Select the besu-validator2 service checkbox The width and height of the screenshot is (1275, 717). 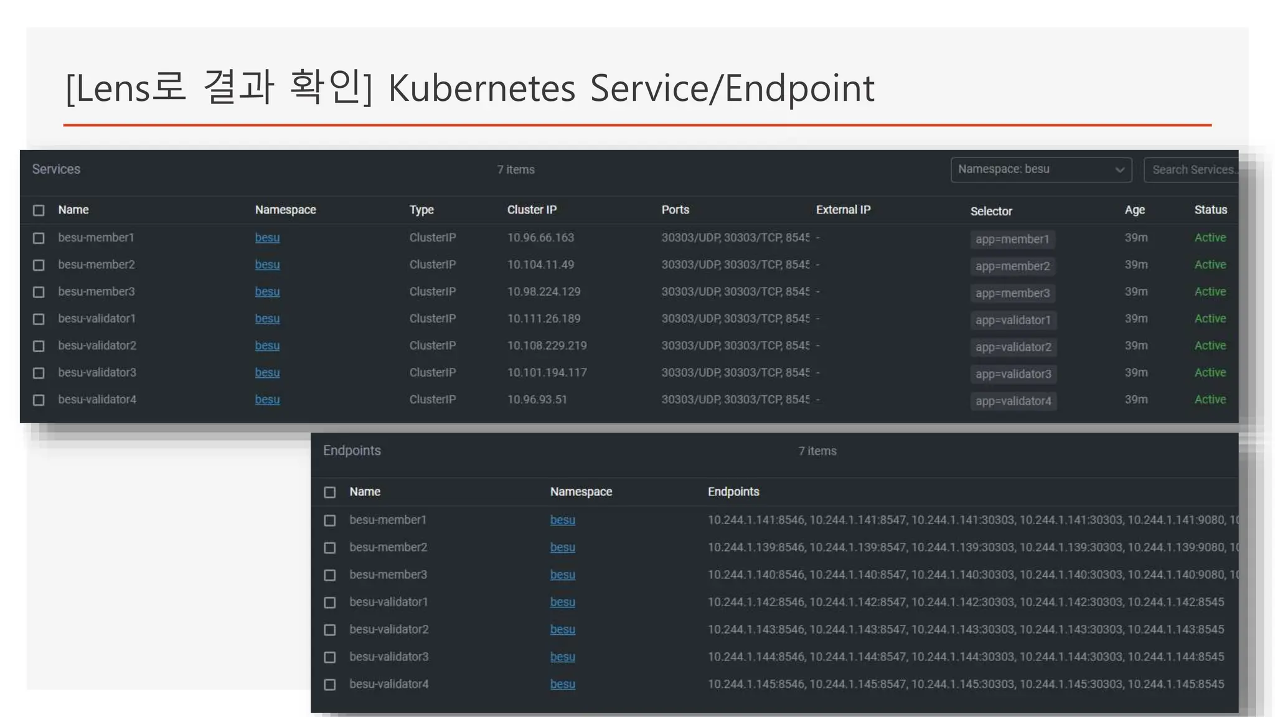pos(39,346)
